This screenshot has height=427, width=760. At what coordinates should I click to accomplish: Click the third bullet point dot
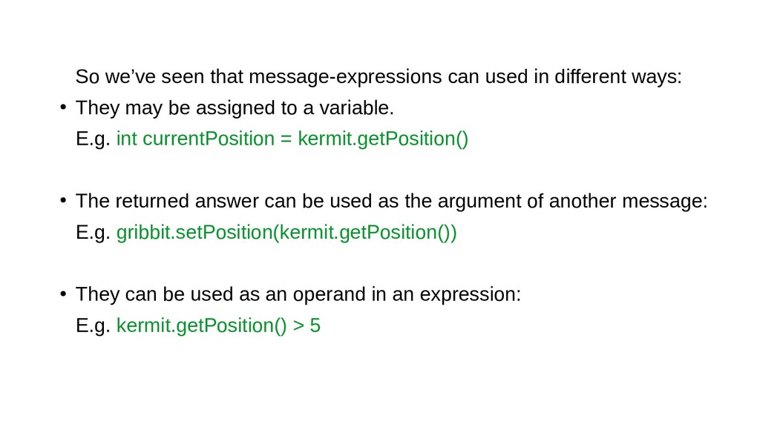pos(63,294)
